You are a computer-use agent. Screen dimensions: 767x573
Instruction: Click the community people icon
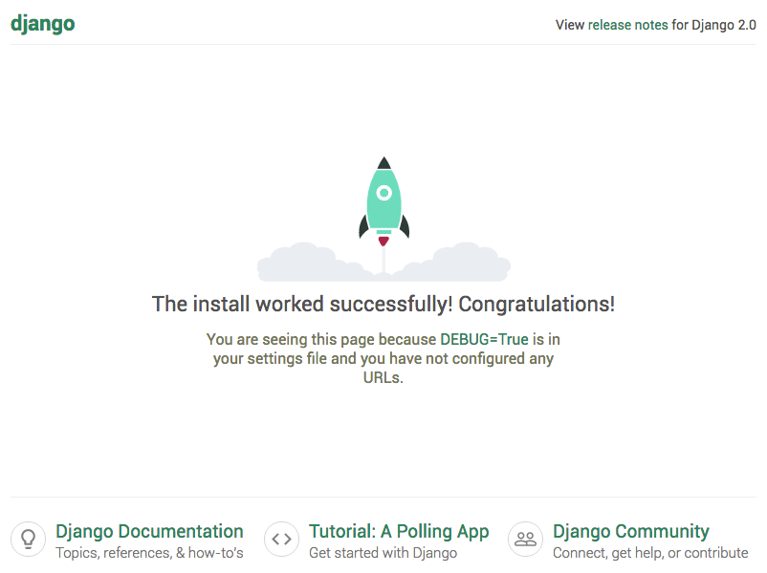pos(525,539)
